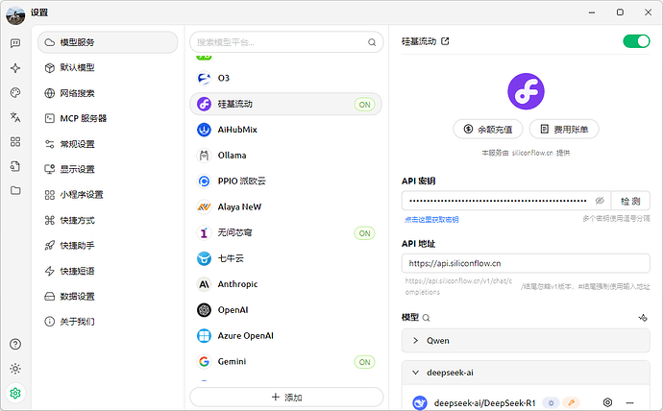Open the external link icon beside 硅基流动
Viewport: 663px width, 411px height.
(x=445, y=41)
